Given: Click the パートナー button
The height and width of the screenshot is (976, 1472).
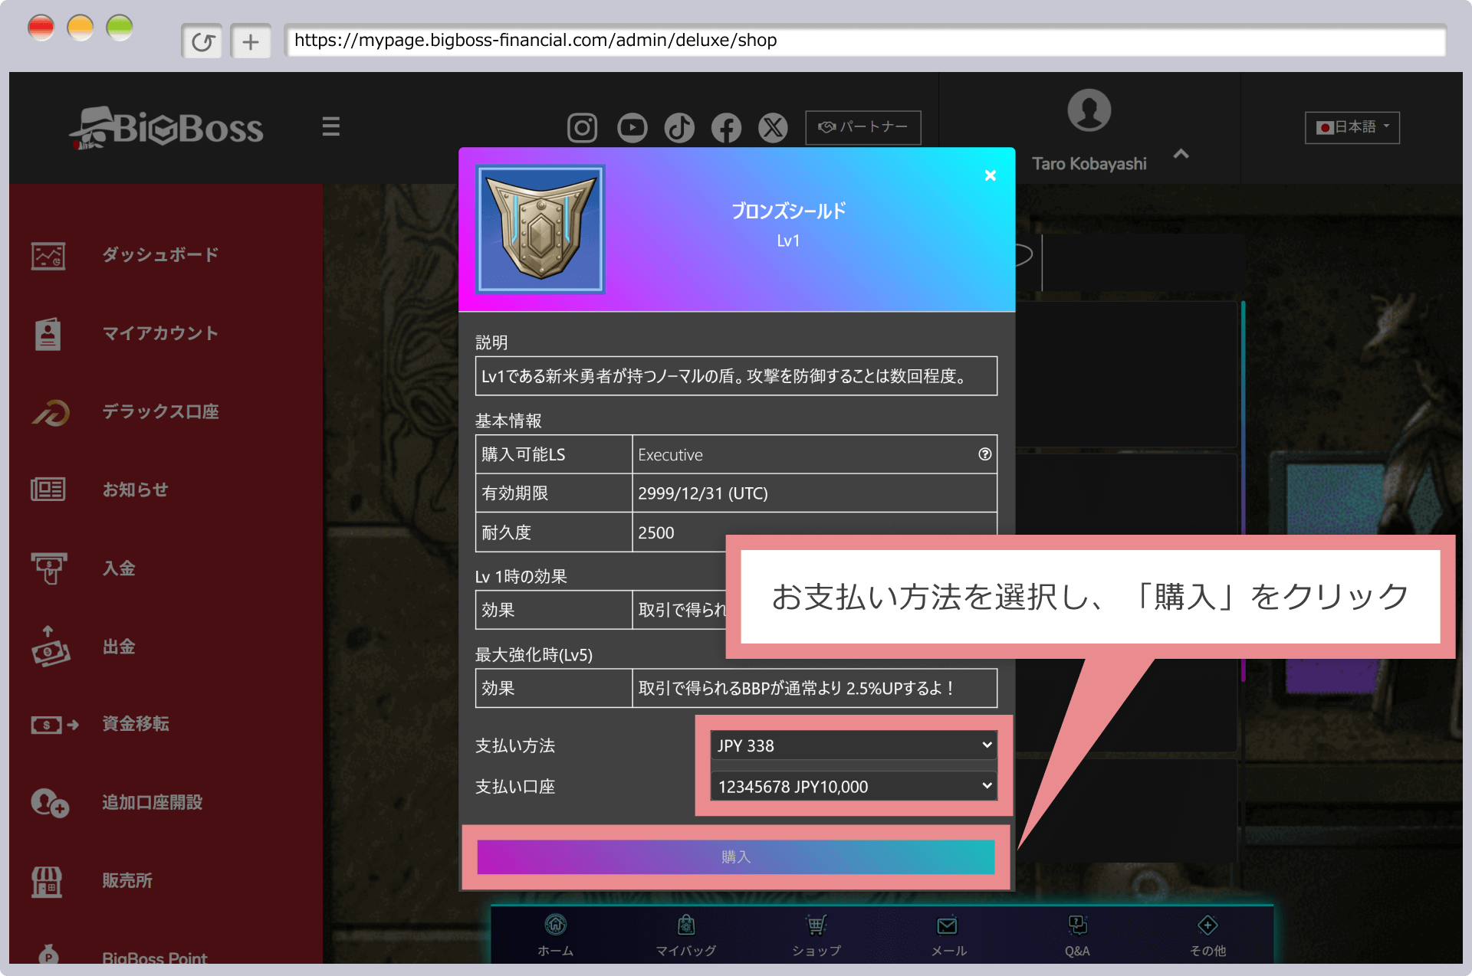Looking at the screenshot, I should (863, 127).
